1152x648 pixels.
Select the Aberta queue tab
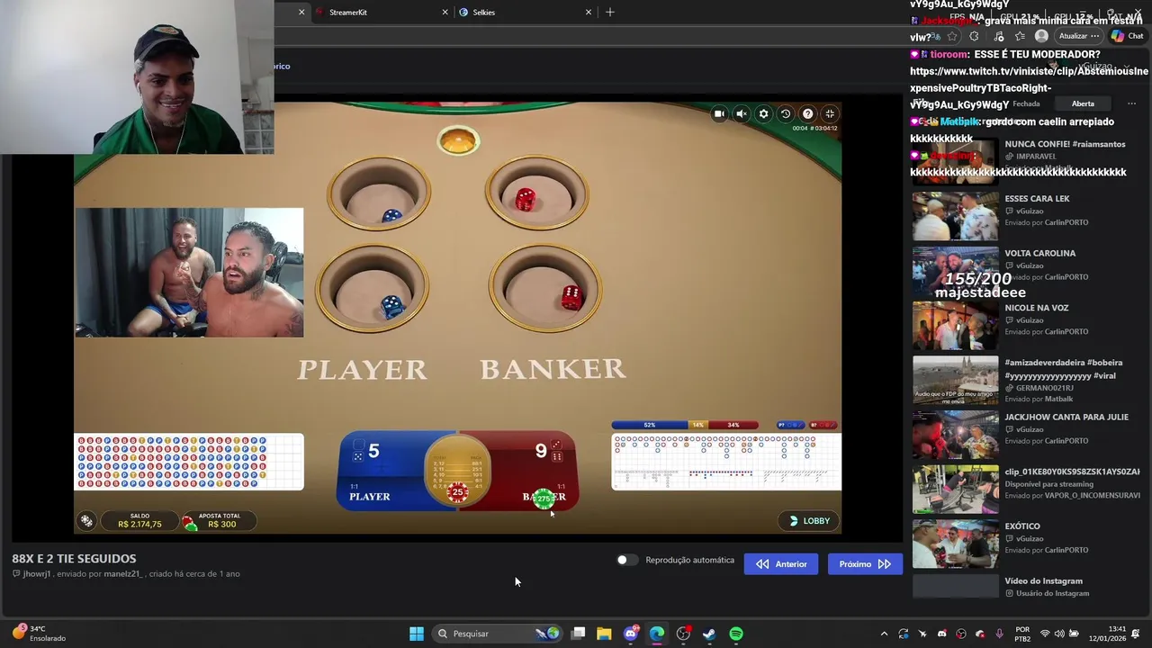tap(1083, 103)
